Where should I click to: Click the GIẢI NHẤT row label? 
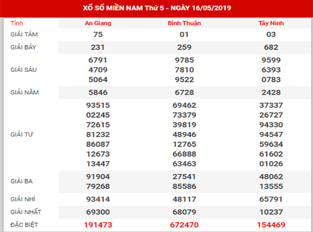(x=26, y=212)
